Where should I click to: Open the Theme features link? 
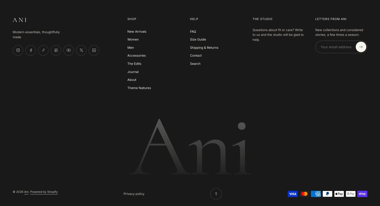(x=139, y=88)
